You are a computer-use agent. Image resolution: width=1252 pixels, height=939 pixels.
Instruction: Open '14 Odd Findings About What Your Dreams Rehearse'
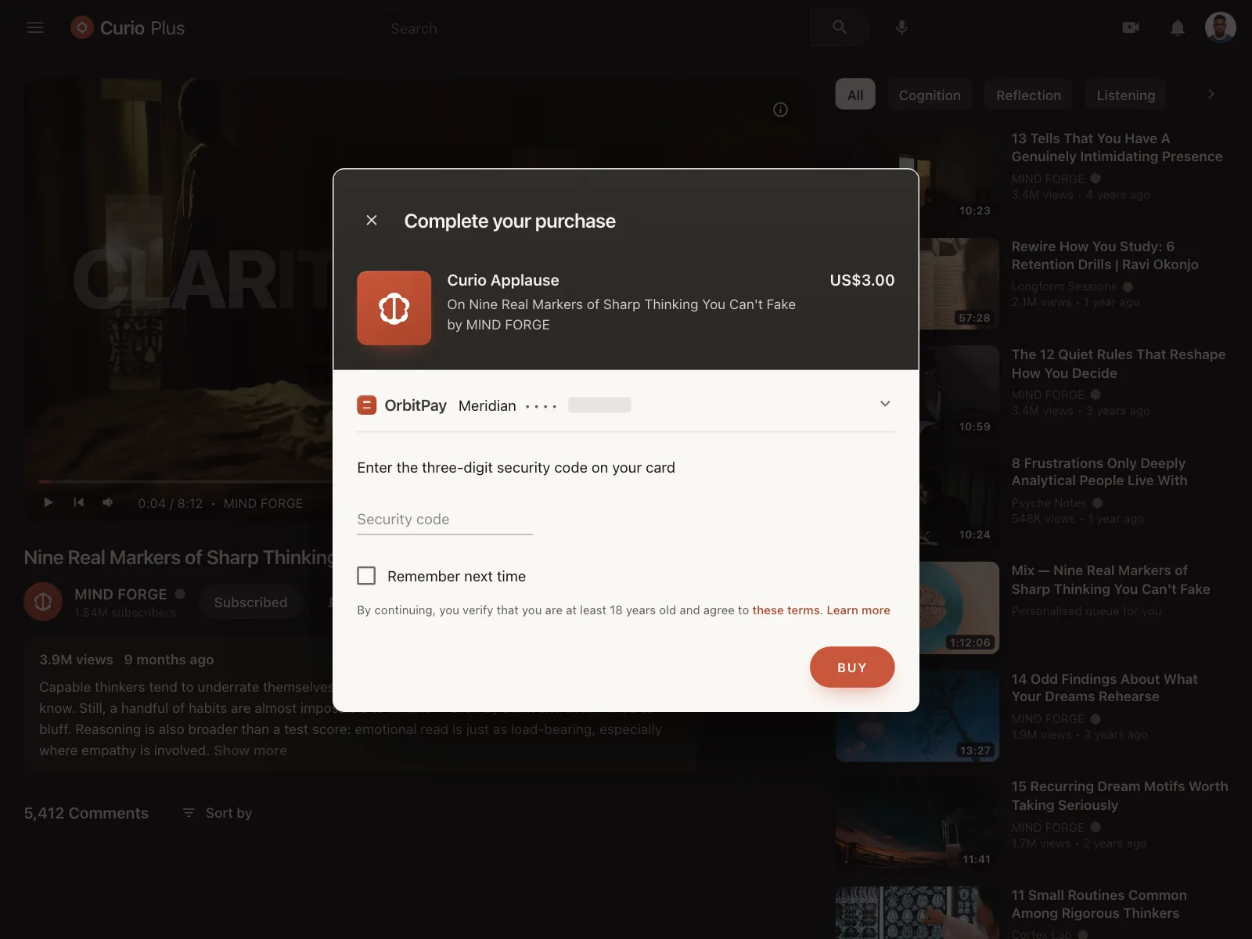1104,688
